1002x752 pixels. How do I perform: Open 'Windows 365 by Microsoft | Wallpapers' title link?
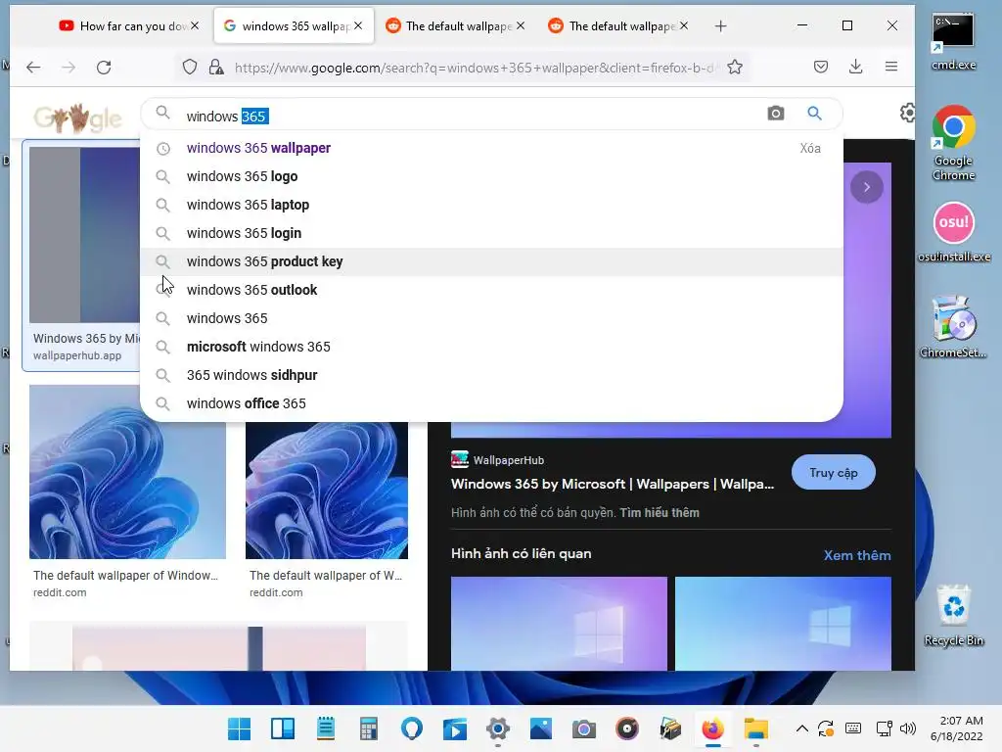[x=613, y=484]
